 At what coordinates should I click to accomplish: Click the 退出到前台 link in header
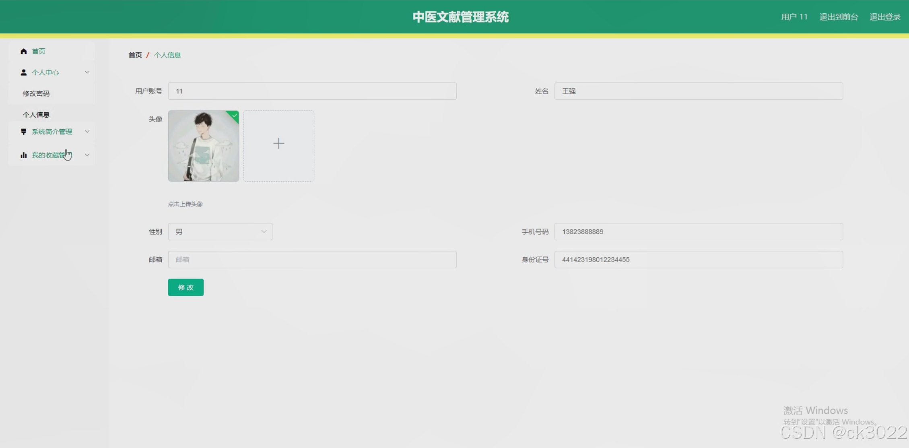pos(839,17)
